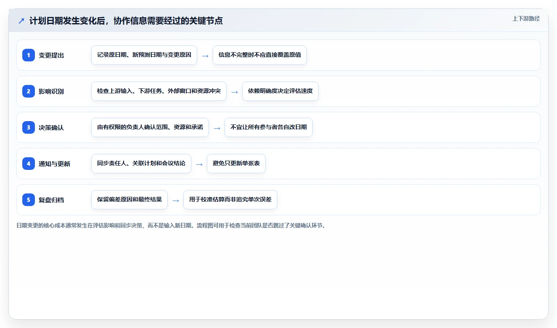Click the diagonal arrow icon beside the title
Image resolution: width=557 pixels, height=328 pixels.
coord(21,21)
